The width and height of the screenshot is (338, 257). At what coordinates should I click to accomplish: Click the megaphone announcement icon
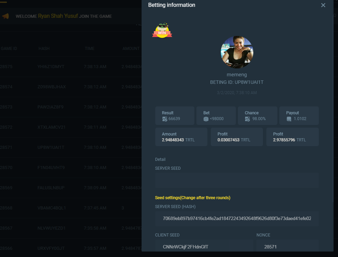[5, 16]
